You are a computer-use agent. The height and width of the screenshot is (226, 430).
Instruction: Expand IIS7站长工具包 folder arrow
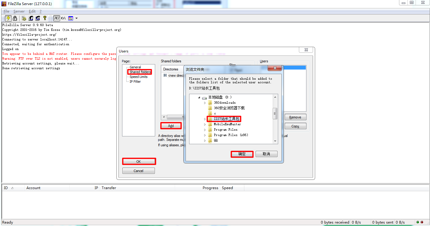tap(205, 119)
